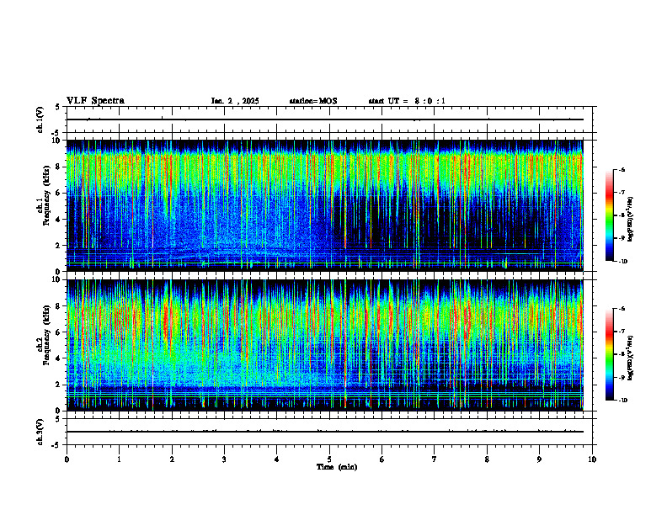Screen dimensions: 667x515
Task: Click the ch.1 color bar log(PSD) unit label
Action: tap(631, 220)
